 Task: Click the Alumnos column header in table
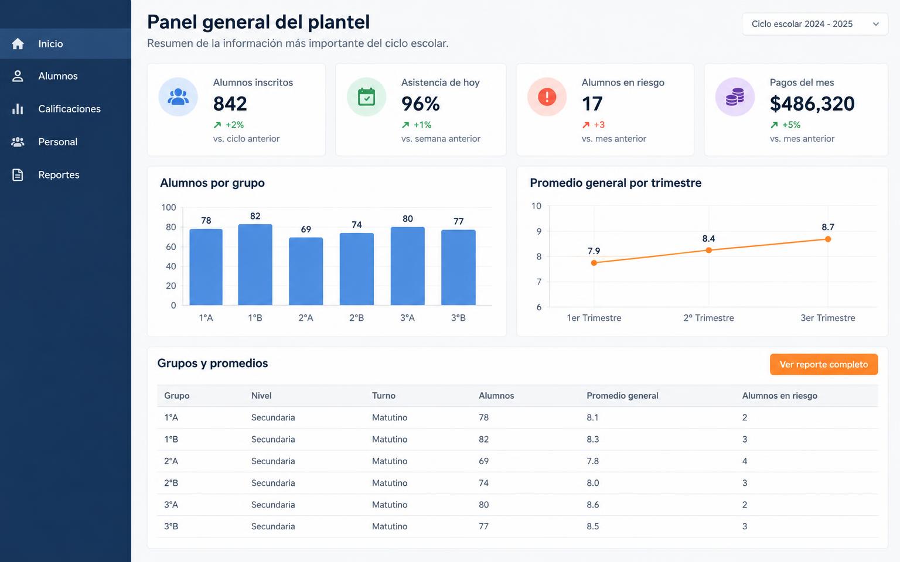click(496, 396)
